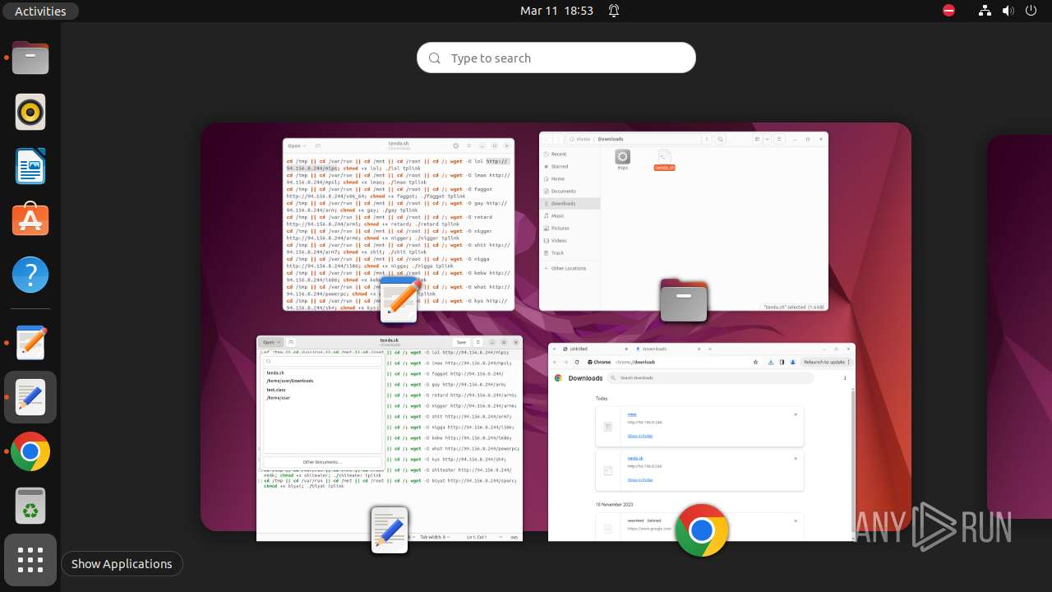The width and height of the screenshot is (1052, 592).
Task: Click the downloads tray icon in Chrome toolbar
Action: pos(770,362)
